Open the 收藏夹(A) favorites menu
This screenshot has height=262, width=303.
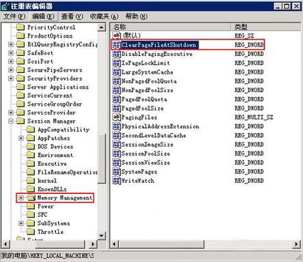point(104,16)
